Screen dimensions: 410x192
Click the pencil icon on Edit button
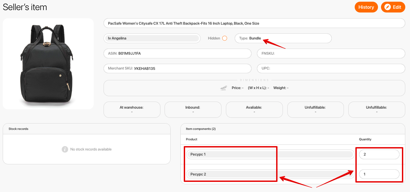coord(388,7)
